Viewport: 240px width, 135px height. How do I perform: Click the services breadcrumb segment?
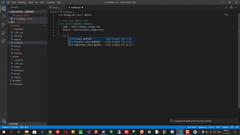53,12
